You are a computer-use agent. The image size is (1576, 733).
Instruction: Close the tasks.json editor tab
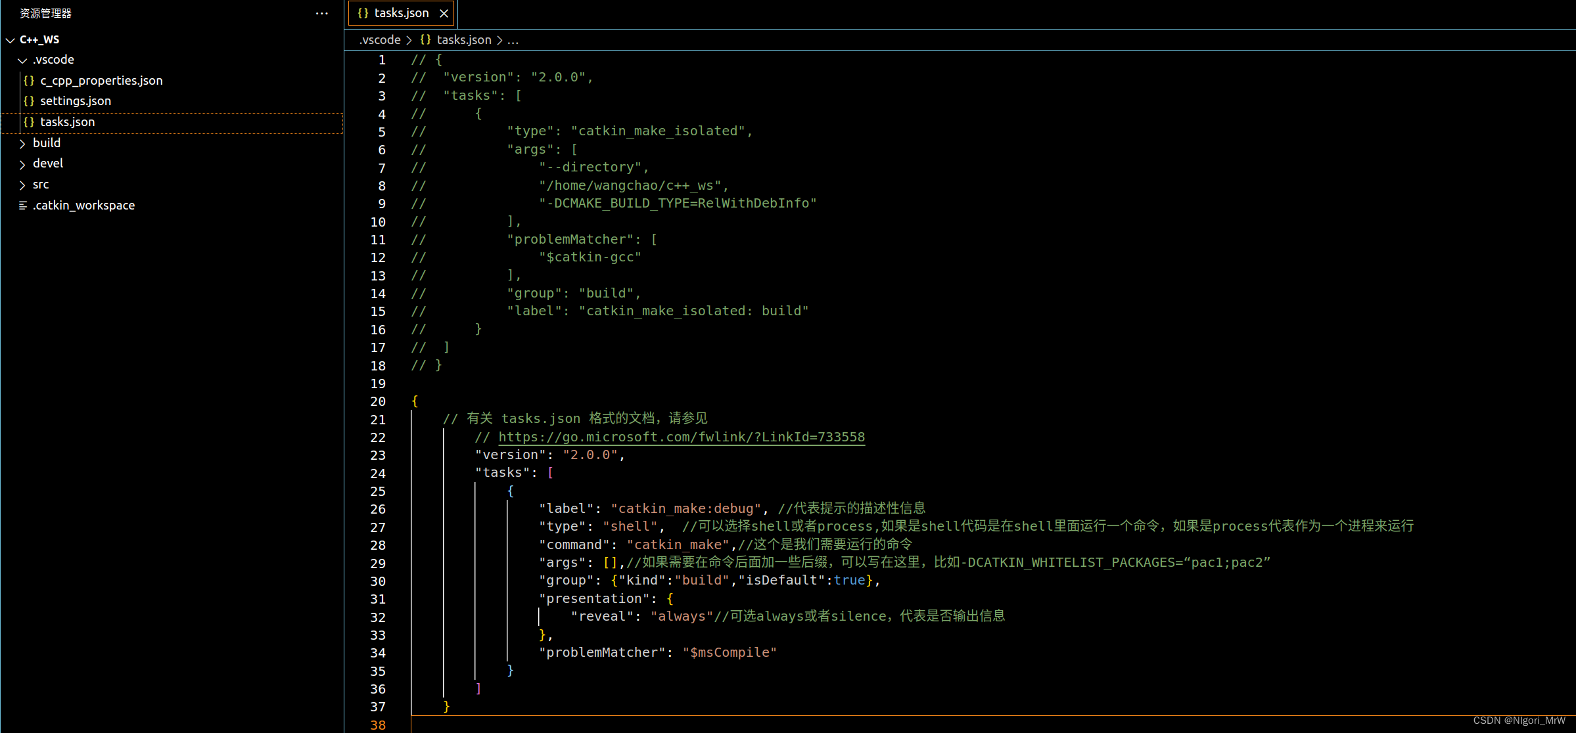pos(444,12)
